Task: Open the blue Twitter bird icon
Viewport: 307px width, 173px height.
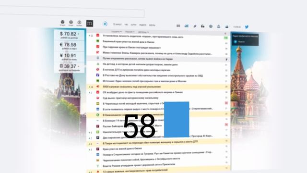Action: pos(247,27)
